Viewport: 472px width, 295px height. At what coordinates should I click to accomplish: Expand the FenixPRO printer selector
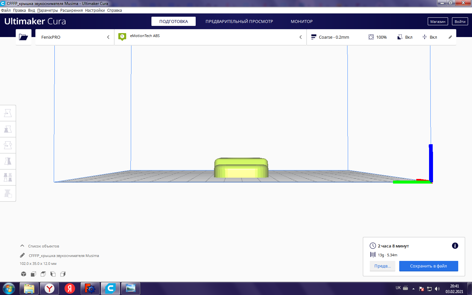click(x=75, y=37)
